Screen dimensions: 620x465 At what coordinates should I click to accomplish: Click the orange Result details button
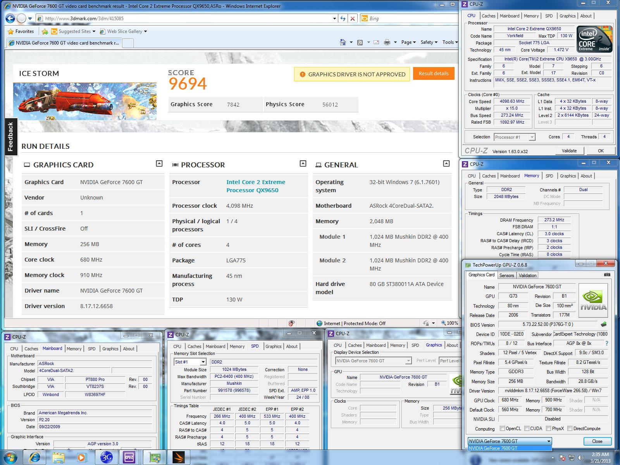434,73
